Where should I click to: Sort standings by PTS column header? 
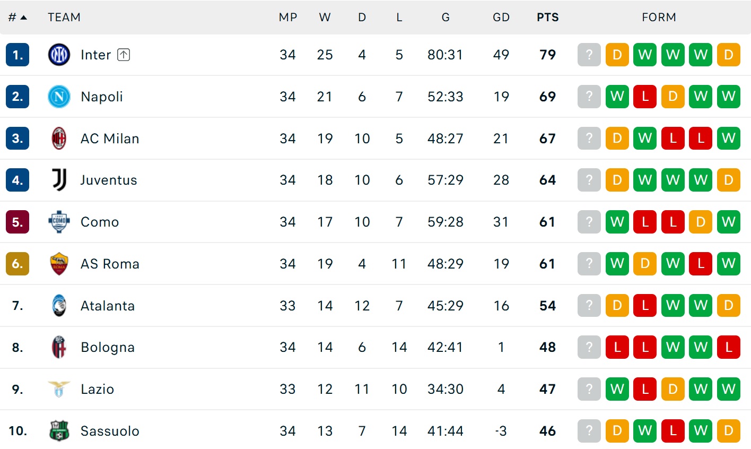547,18
